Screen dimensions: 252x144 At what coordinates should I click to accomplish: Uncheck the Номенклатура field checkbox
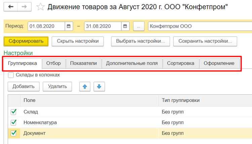coord(13,123)
